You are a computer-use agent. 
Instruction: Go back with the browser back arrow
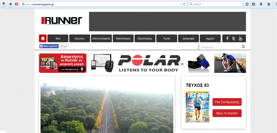coord(11,4)
